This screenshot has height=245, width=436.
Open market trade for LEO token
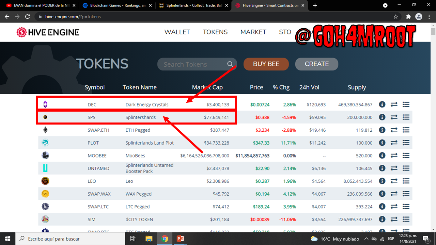coord(394,181)
